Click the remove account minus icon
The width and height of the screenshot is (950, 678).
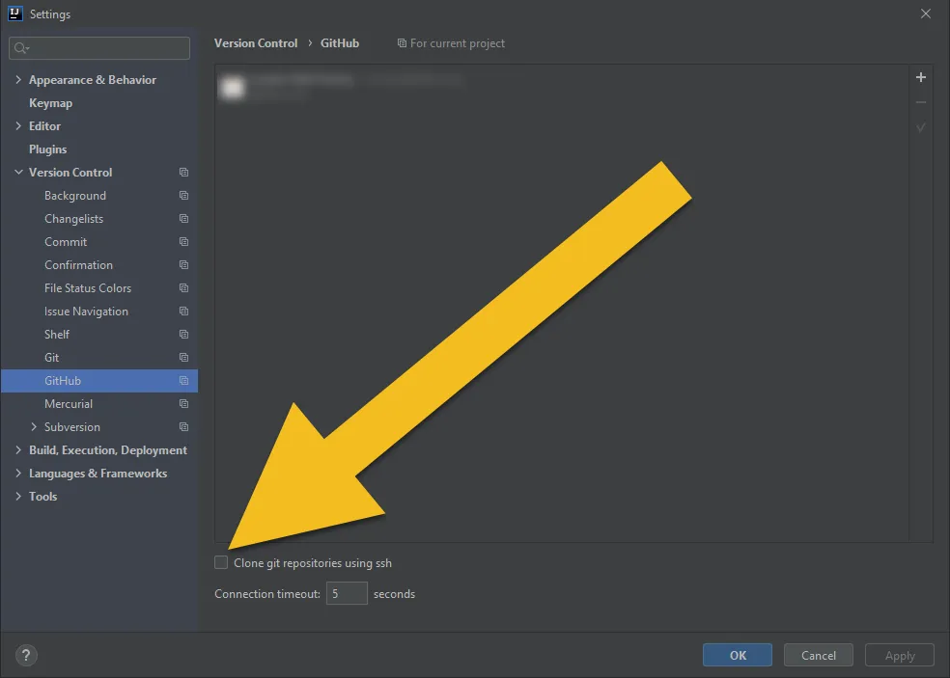click(921, 102)
